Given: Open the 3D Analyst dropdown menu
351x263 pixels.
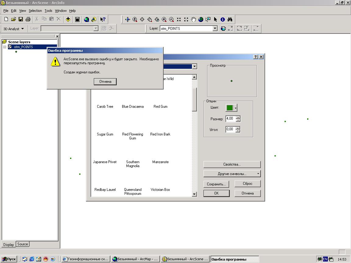Looking at the screenshot, I should point(14,29).
